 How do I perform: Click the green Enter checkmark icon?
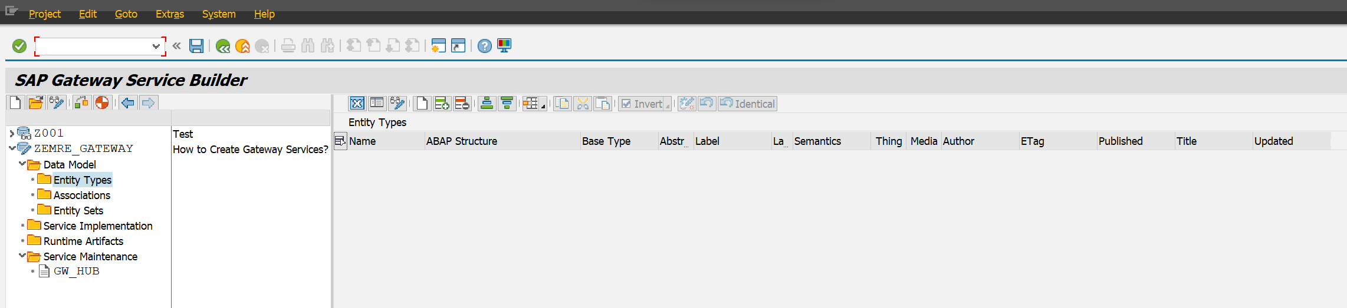coord(19,46)
